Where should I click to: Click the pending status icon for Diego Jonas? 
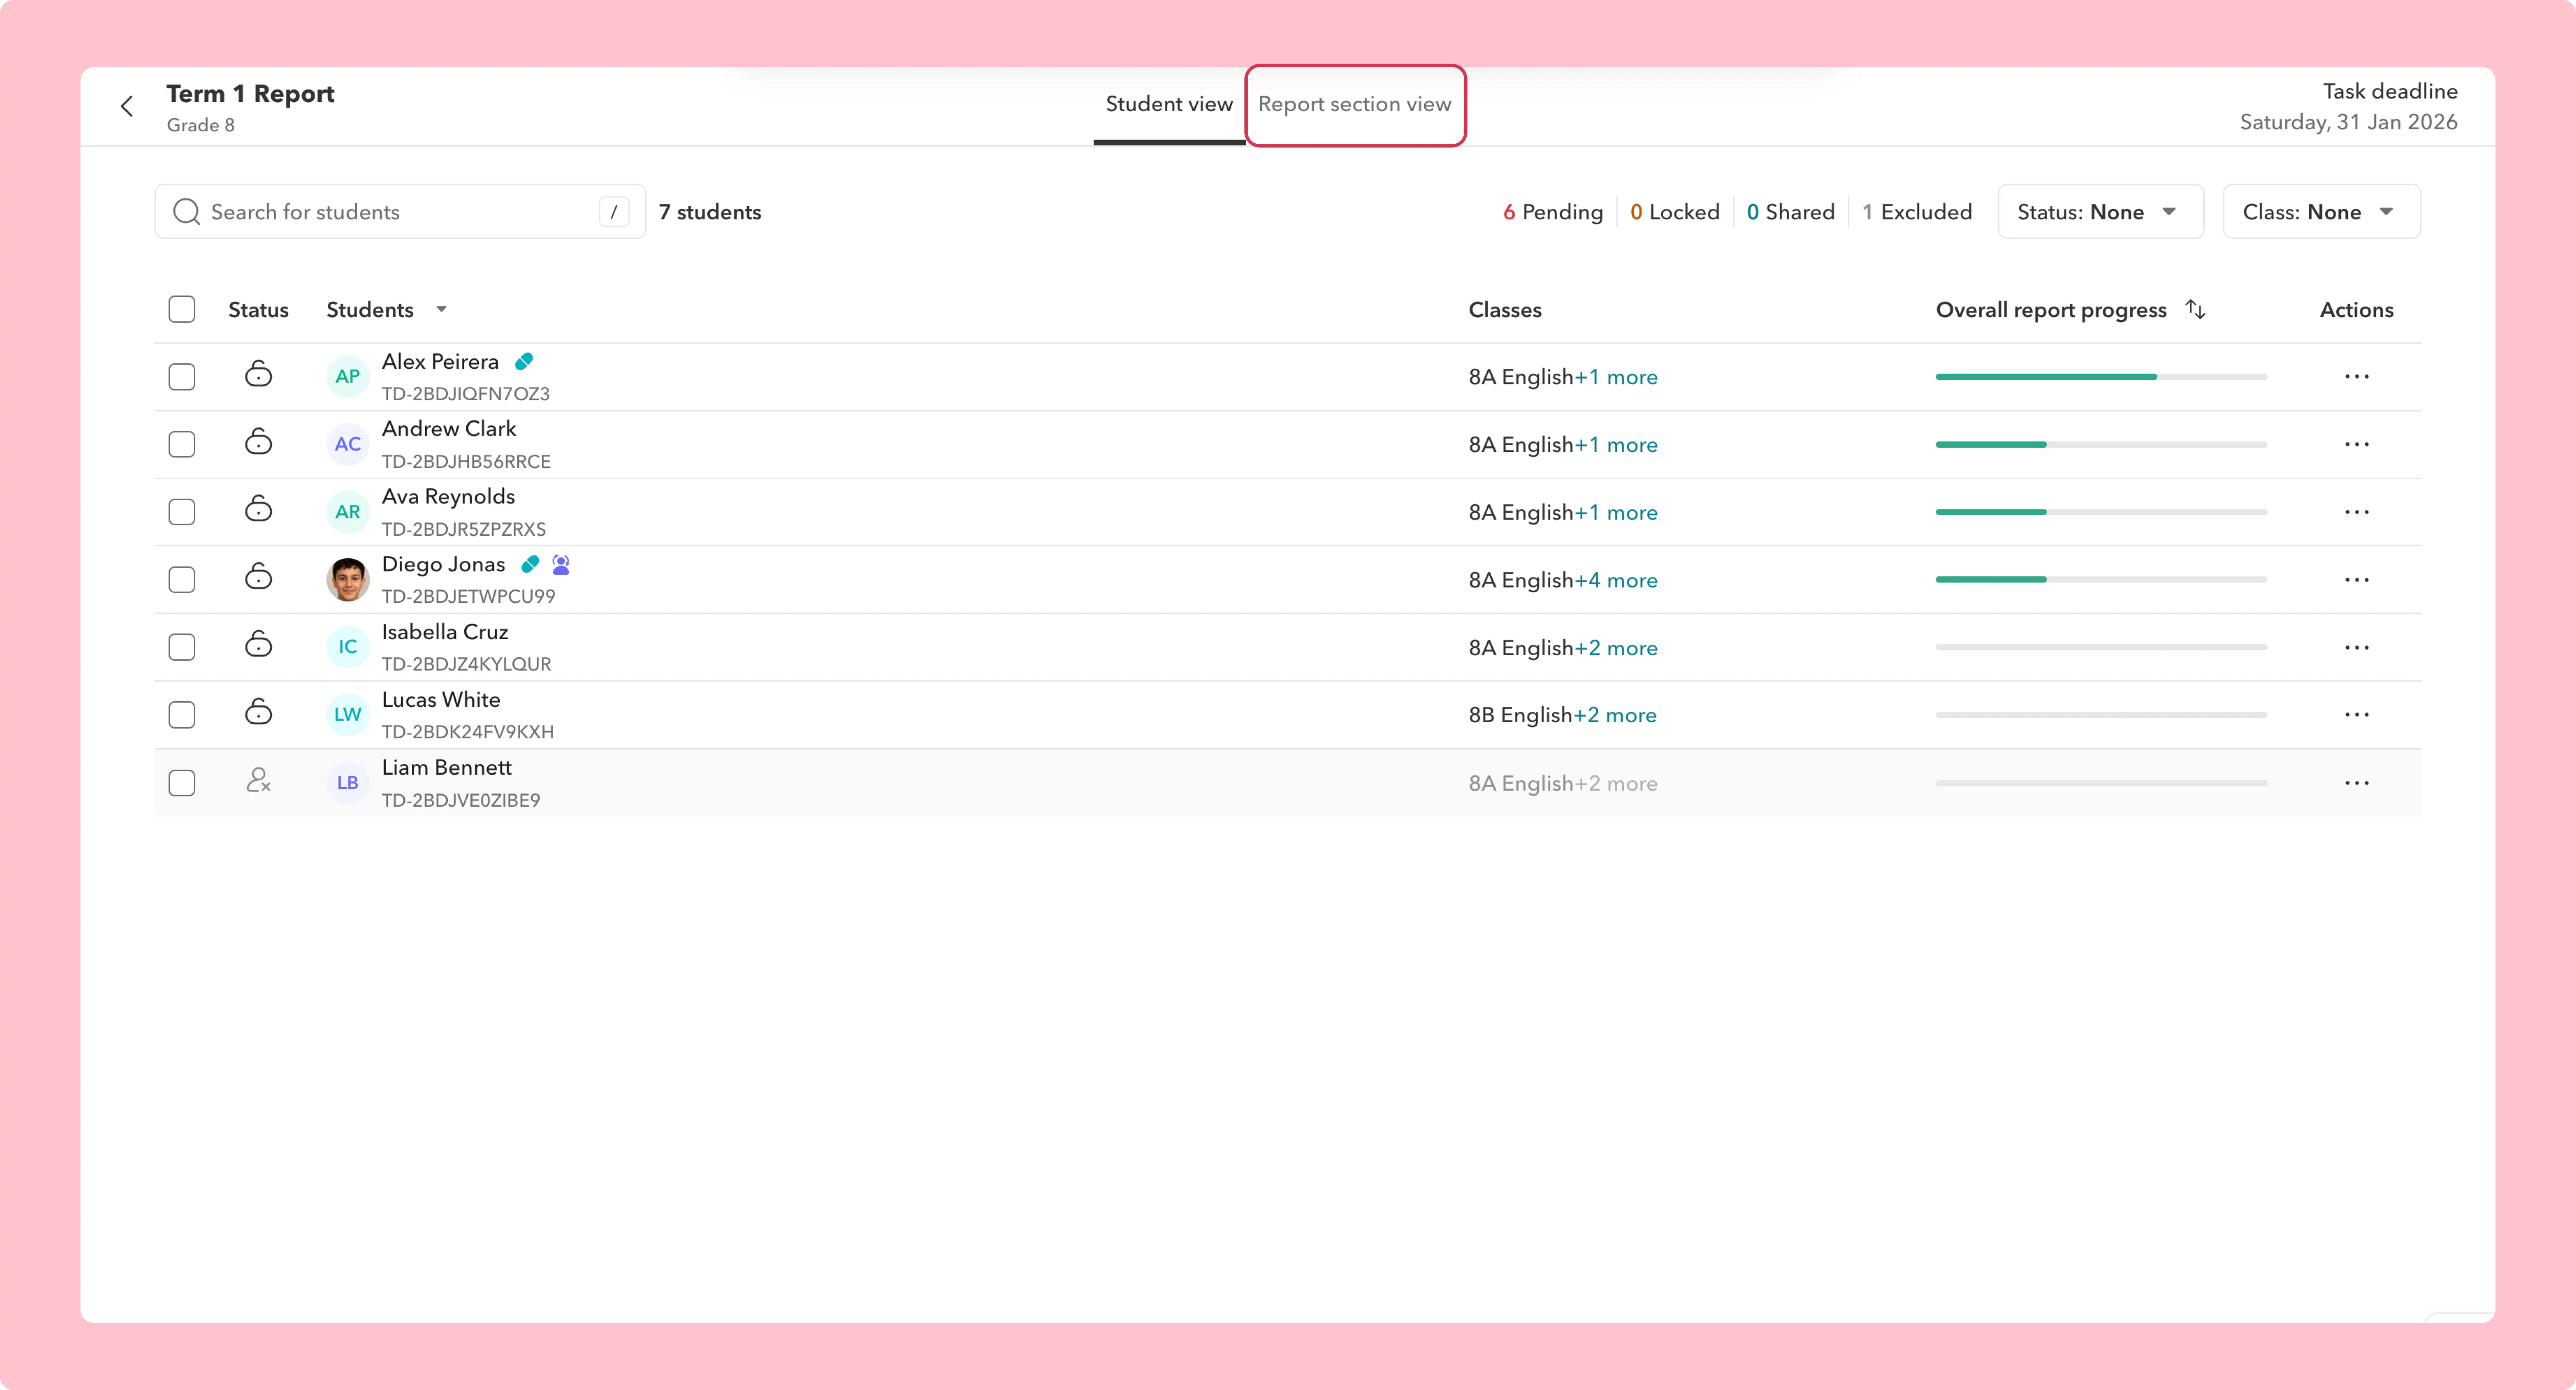[x=259, y=577]
